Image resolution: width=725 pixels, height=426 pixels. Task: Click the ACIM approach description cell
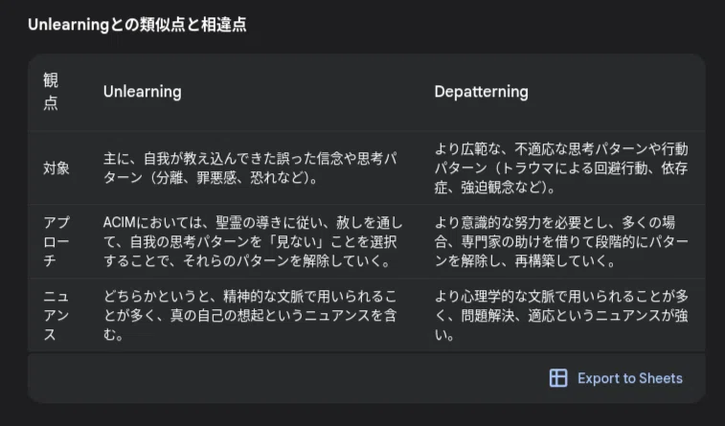click(253, 241)
